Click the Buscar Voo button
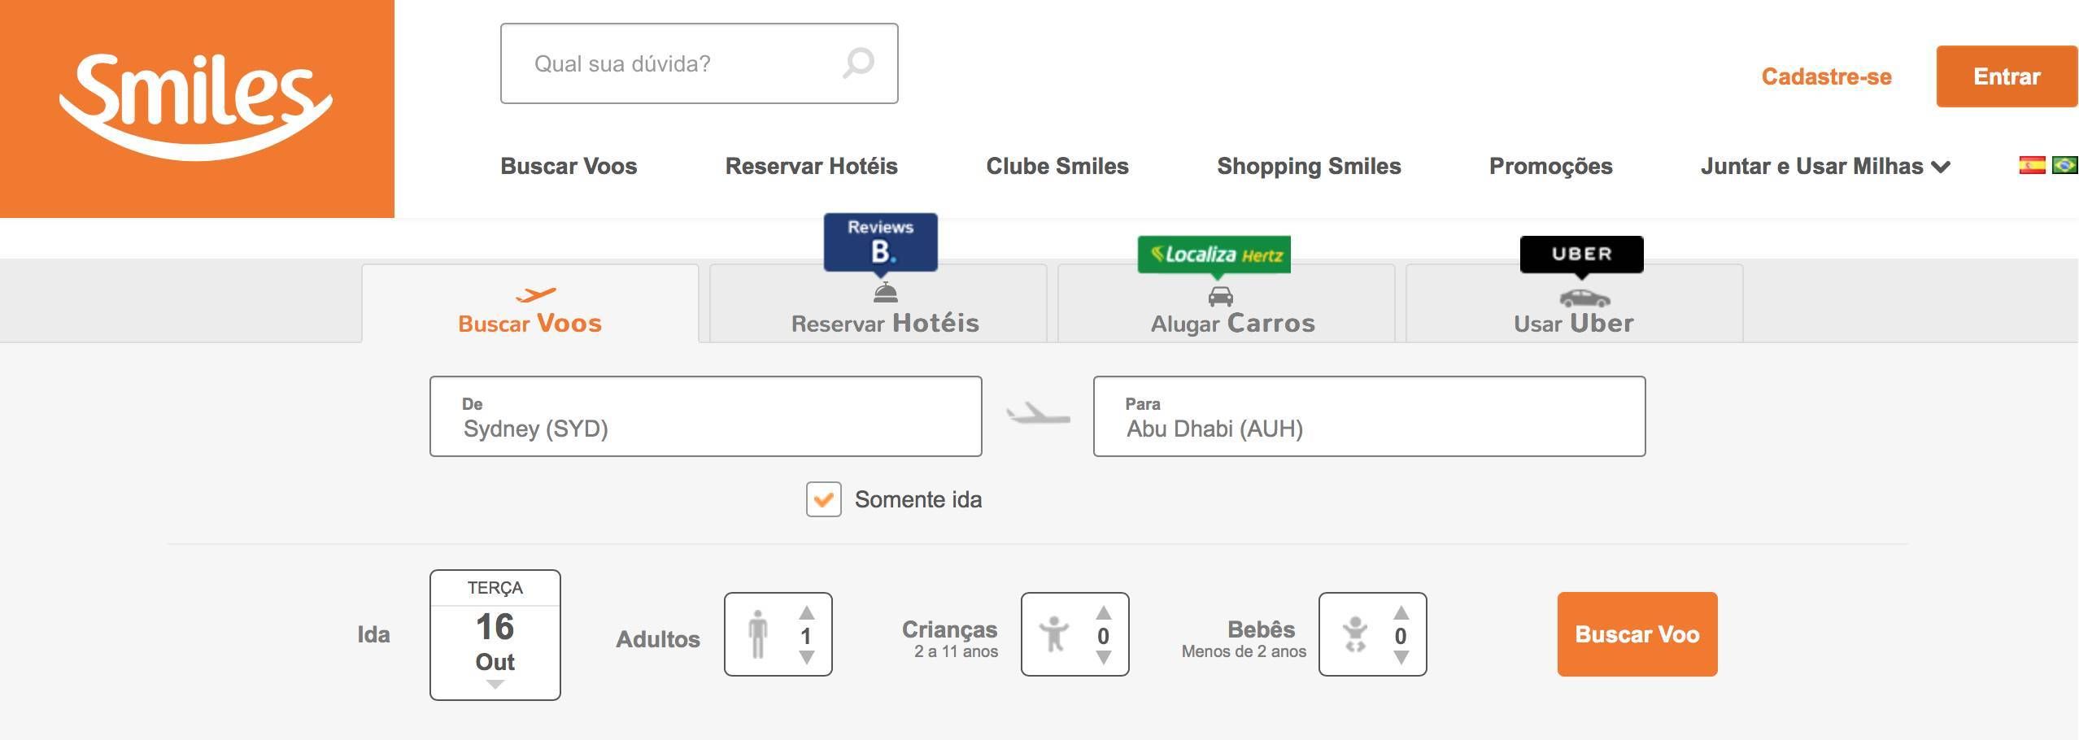This screenshot has width=2079, height=740. pos(1637,634)
